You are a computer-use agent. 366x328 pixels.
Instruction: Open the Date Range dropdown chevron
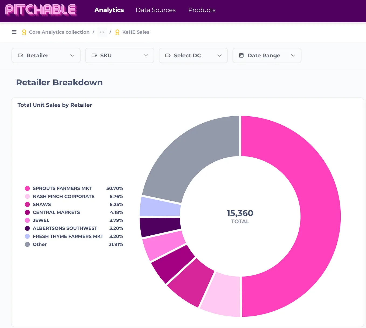tap(293, 55)
